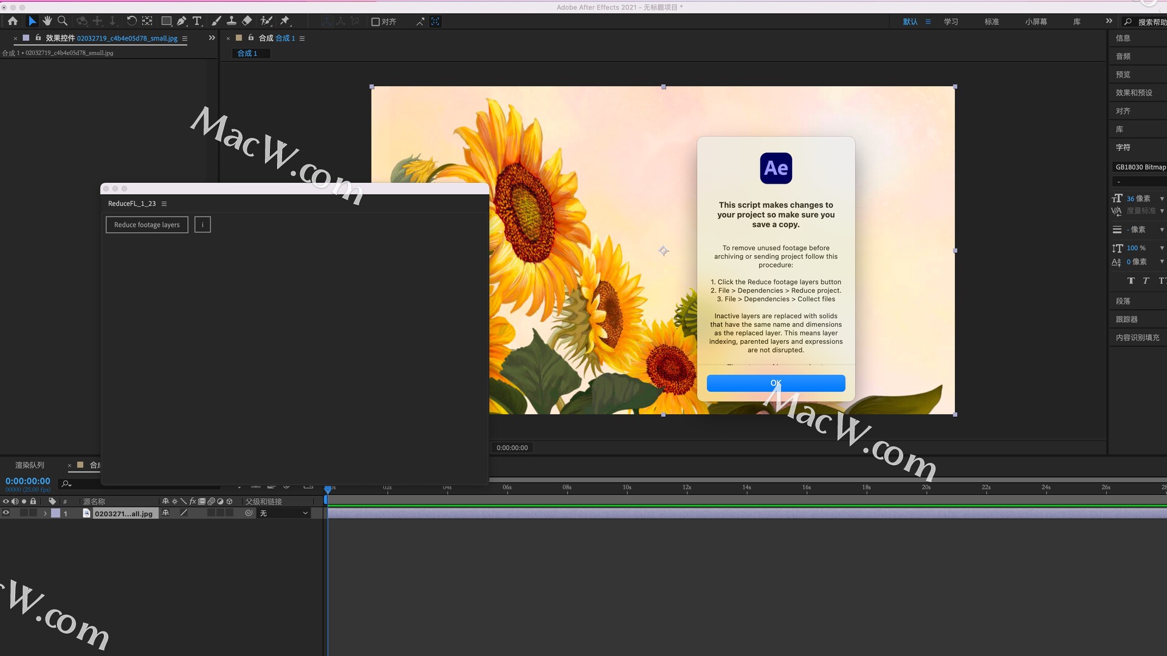The width and height of the screenshot is (1167, 656).
Task: Select the Rotation tool
Action: [131, 21]
